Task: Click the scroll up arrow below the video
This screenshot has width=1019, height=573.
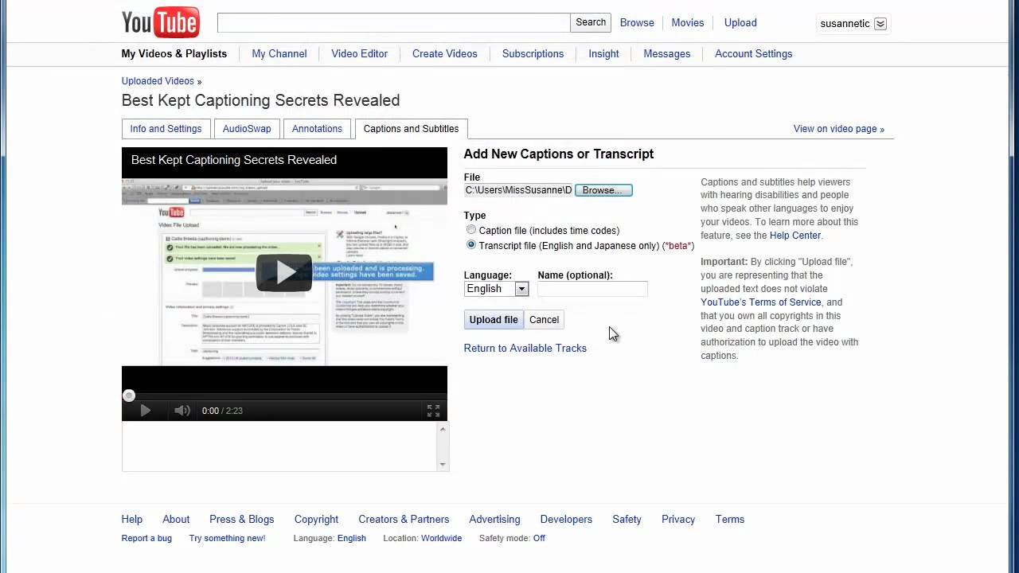Action: pos(443,430)
